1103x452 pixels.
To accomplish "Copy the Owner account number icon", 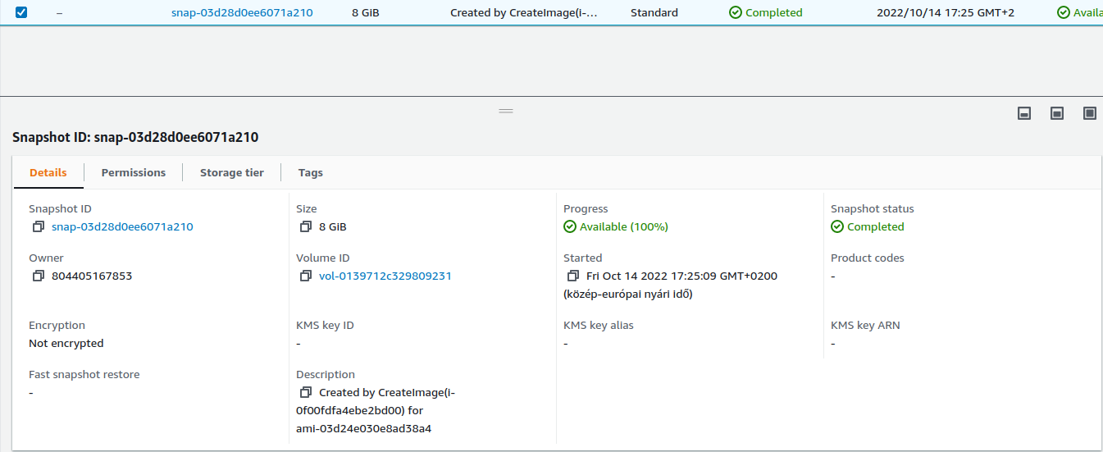I will (38, 276).
